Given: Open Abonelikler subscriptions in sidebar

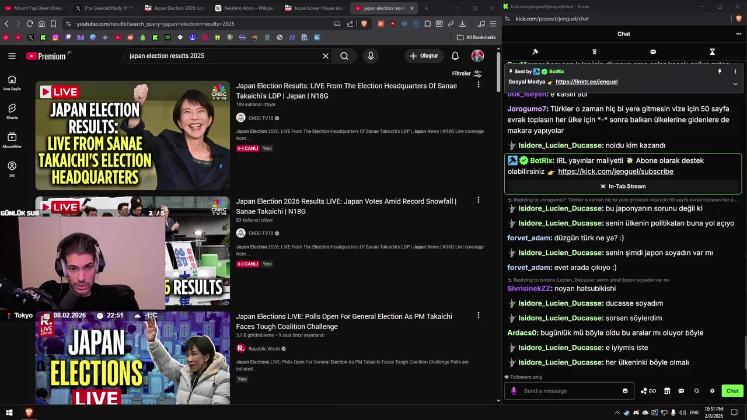Looking at the screenshot, I should pyautogui.click(x=12, y=140).
